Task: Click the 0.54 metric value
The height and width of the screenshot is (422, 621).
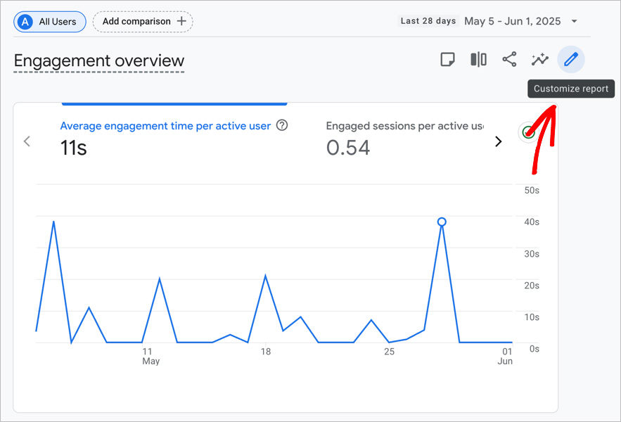Action: [x=347, y=148]
